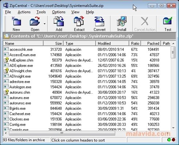Click the '93 files/folders in archive' status
The width and height of the screenshot is (179, 145).
pyautogui.click(x=24, y=140)
